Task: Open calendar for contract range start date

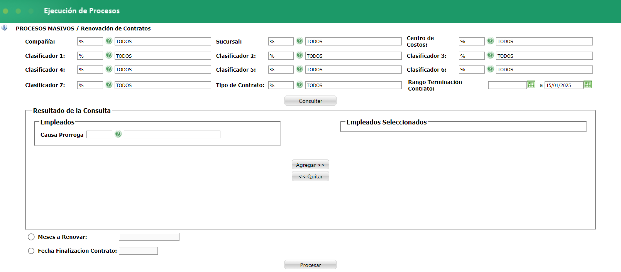Action: coord(531,85)
